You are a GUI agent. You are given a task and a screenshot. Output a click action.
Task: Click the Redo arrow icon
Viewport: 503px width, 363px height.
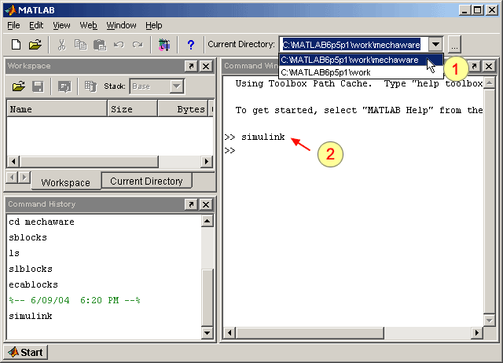138,45
